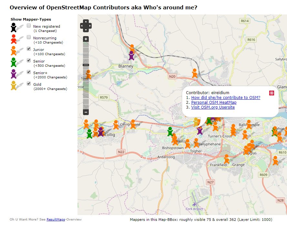The width and height of the screenshot is (287, 226).
Task: Click the orange mapper west of R610
Action: 275,161
